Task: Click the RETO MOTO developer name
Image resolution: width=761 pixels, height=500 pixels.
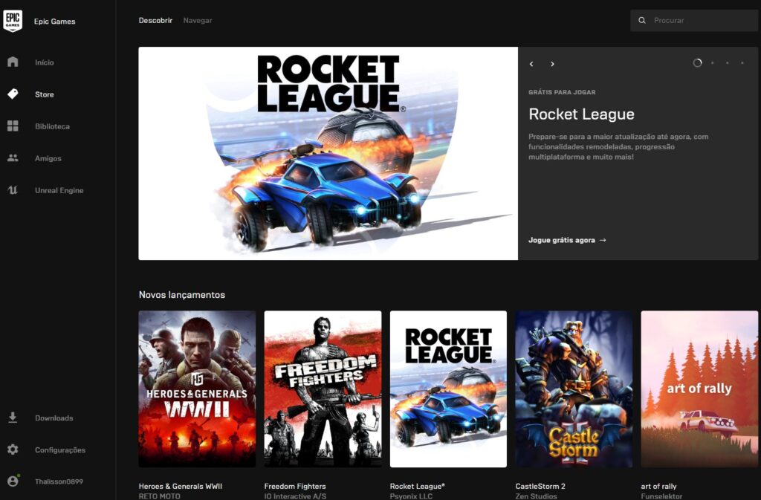Action: pyautogui.click(x=159, y=496)
